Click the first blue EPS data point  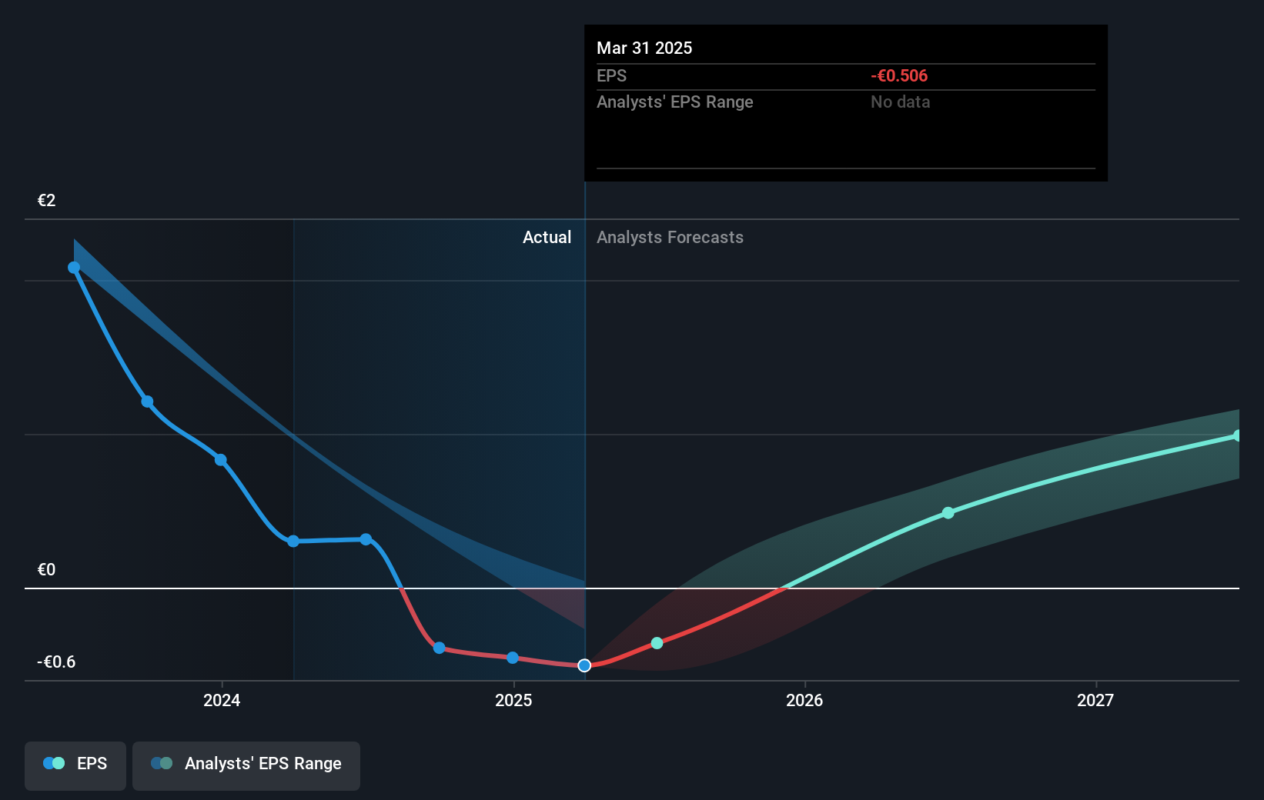[x=73, y=266]
